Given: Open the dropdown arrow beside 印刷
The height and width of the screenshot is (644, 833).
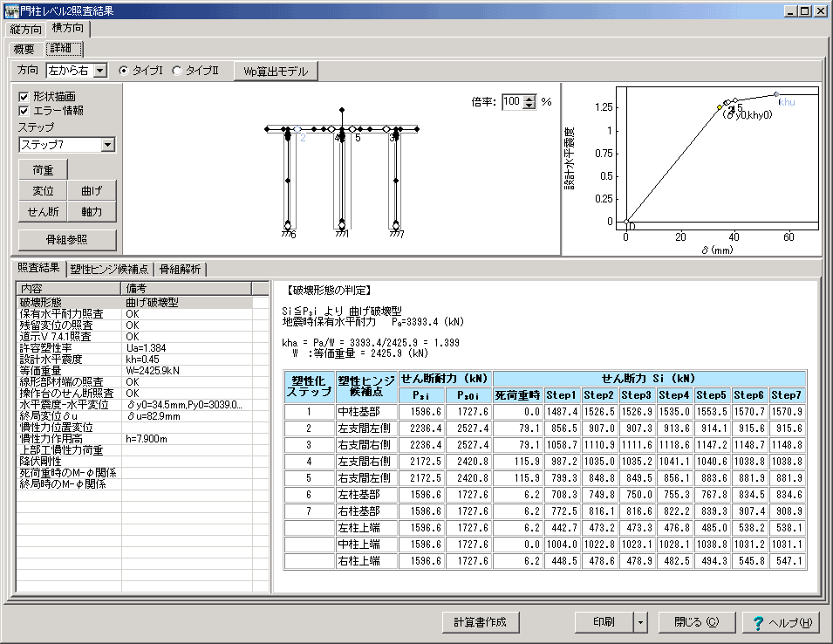Looking at the screenshot, I should [641, 622].
